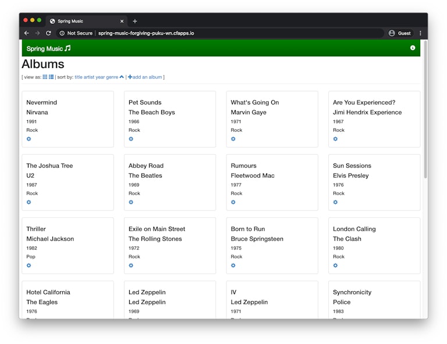Image resolution: width=447 pixels, height=344 pixels.
Task: Click the info icon in green header
Action: click(x=413, y=48)
